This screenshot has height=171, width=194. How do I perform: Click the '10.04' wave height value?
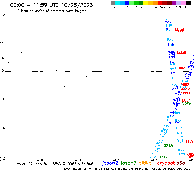[x=178, y=98]
